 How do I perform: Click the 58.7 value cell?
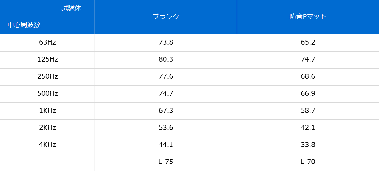[308, 111]
